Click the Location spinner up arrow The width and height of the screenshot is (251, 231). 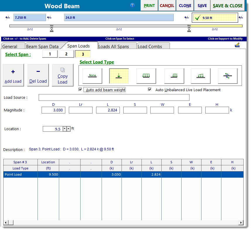69,129
